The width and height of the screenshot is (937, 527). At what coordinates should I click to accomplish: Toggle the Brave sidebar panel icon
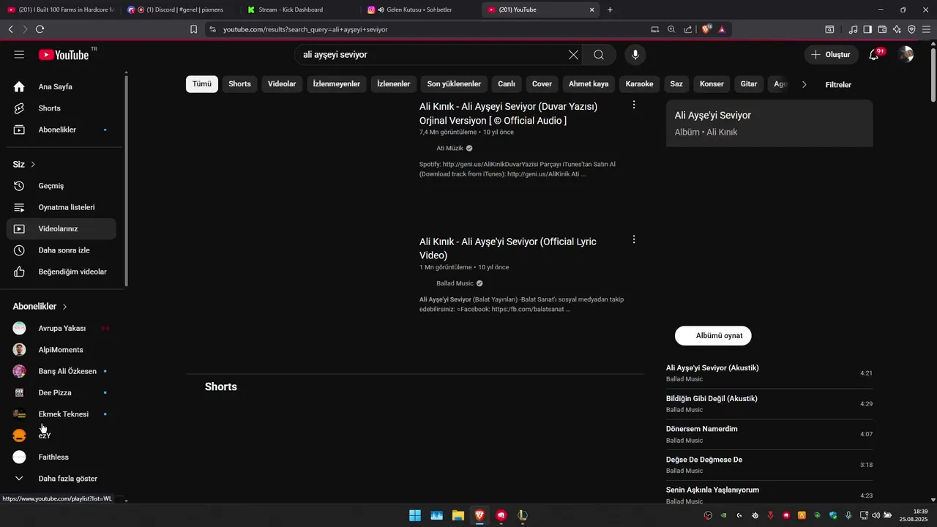click(x=867, y=29)
